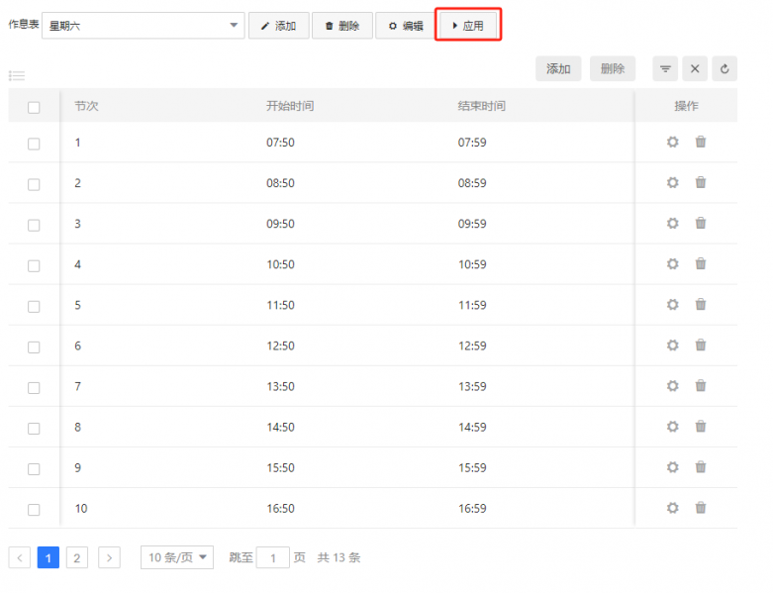Click the trash icon for period 10
This screenshot has width=773, height=593.
701,508
